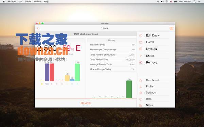Click the yellow C grade bar
Viewport: 204px width, 127px height.
(x=67, y=78)
